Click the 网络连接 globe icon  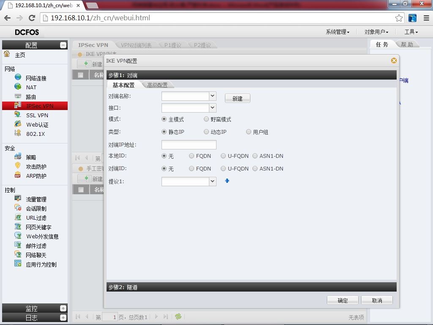click(x=18, y=77)
